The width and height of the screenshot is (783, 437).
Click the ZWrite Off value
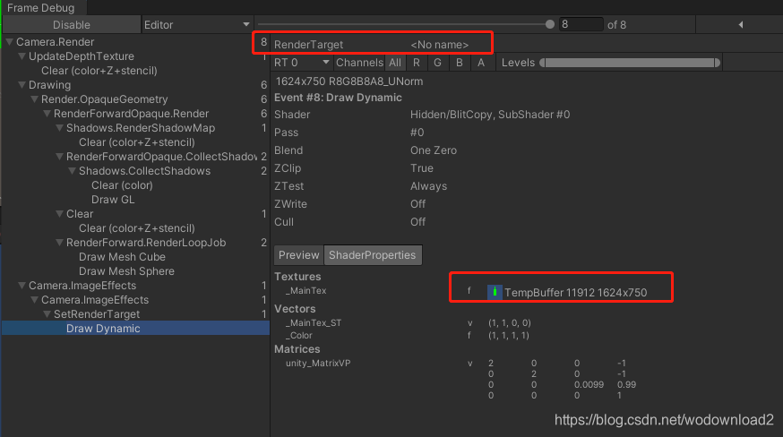418,204
